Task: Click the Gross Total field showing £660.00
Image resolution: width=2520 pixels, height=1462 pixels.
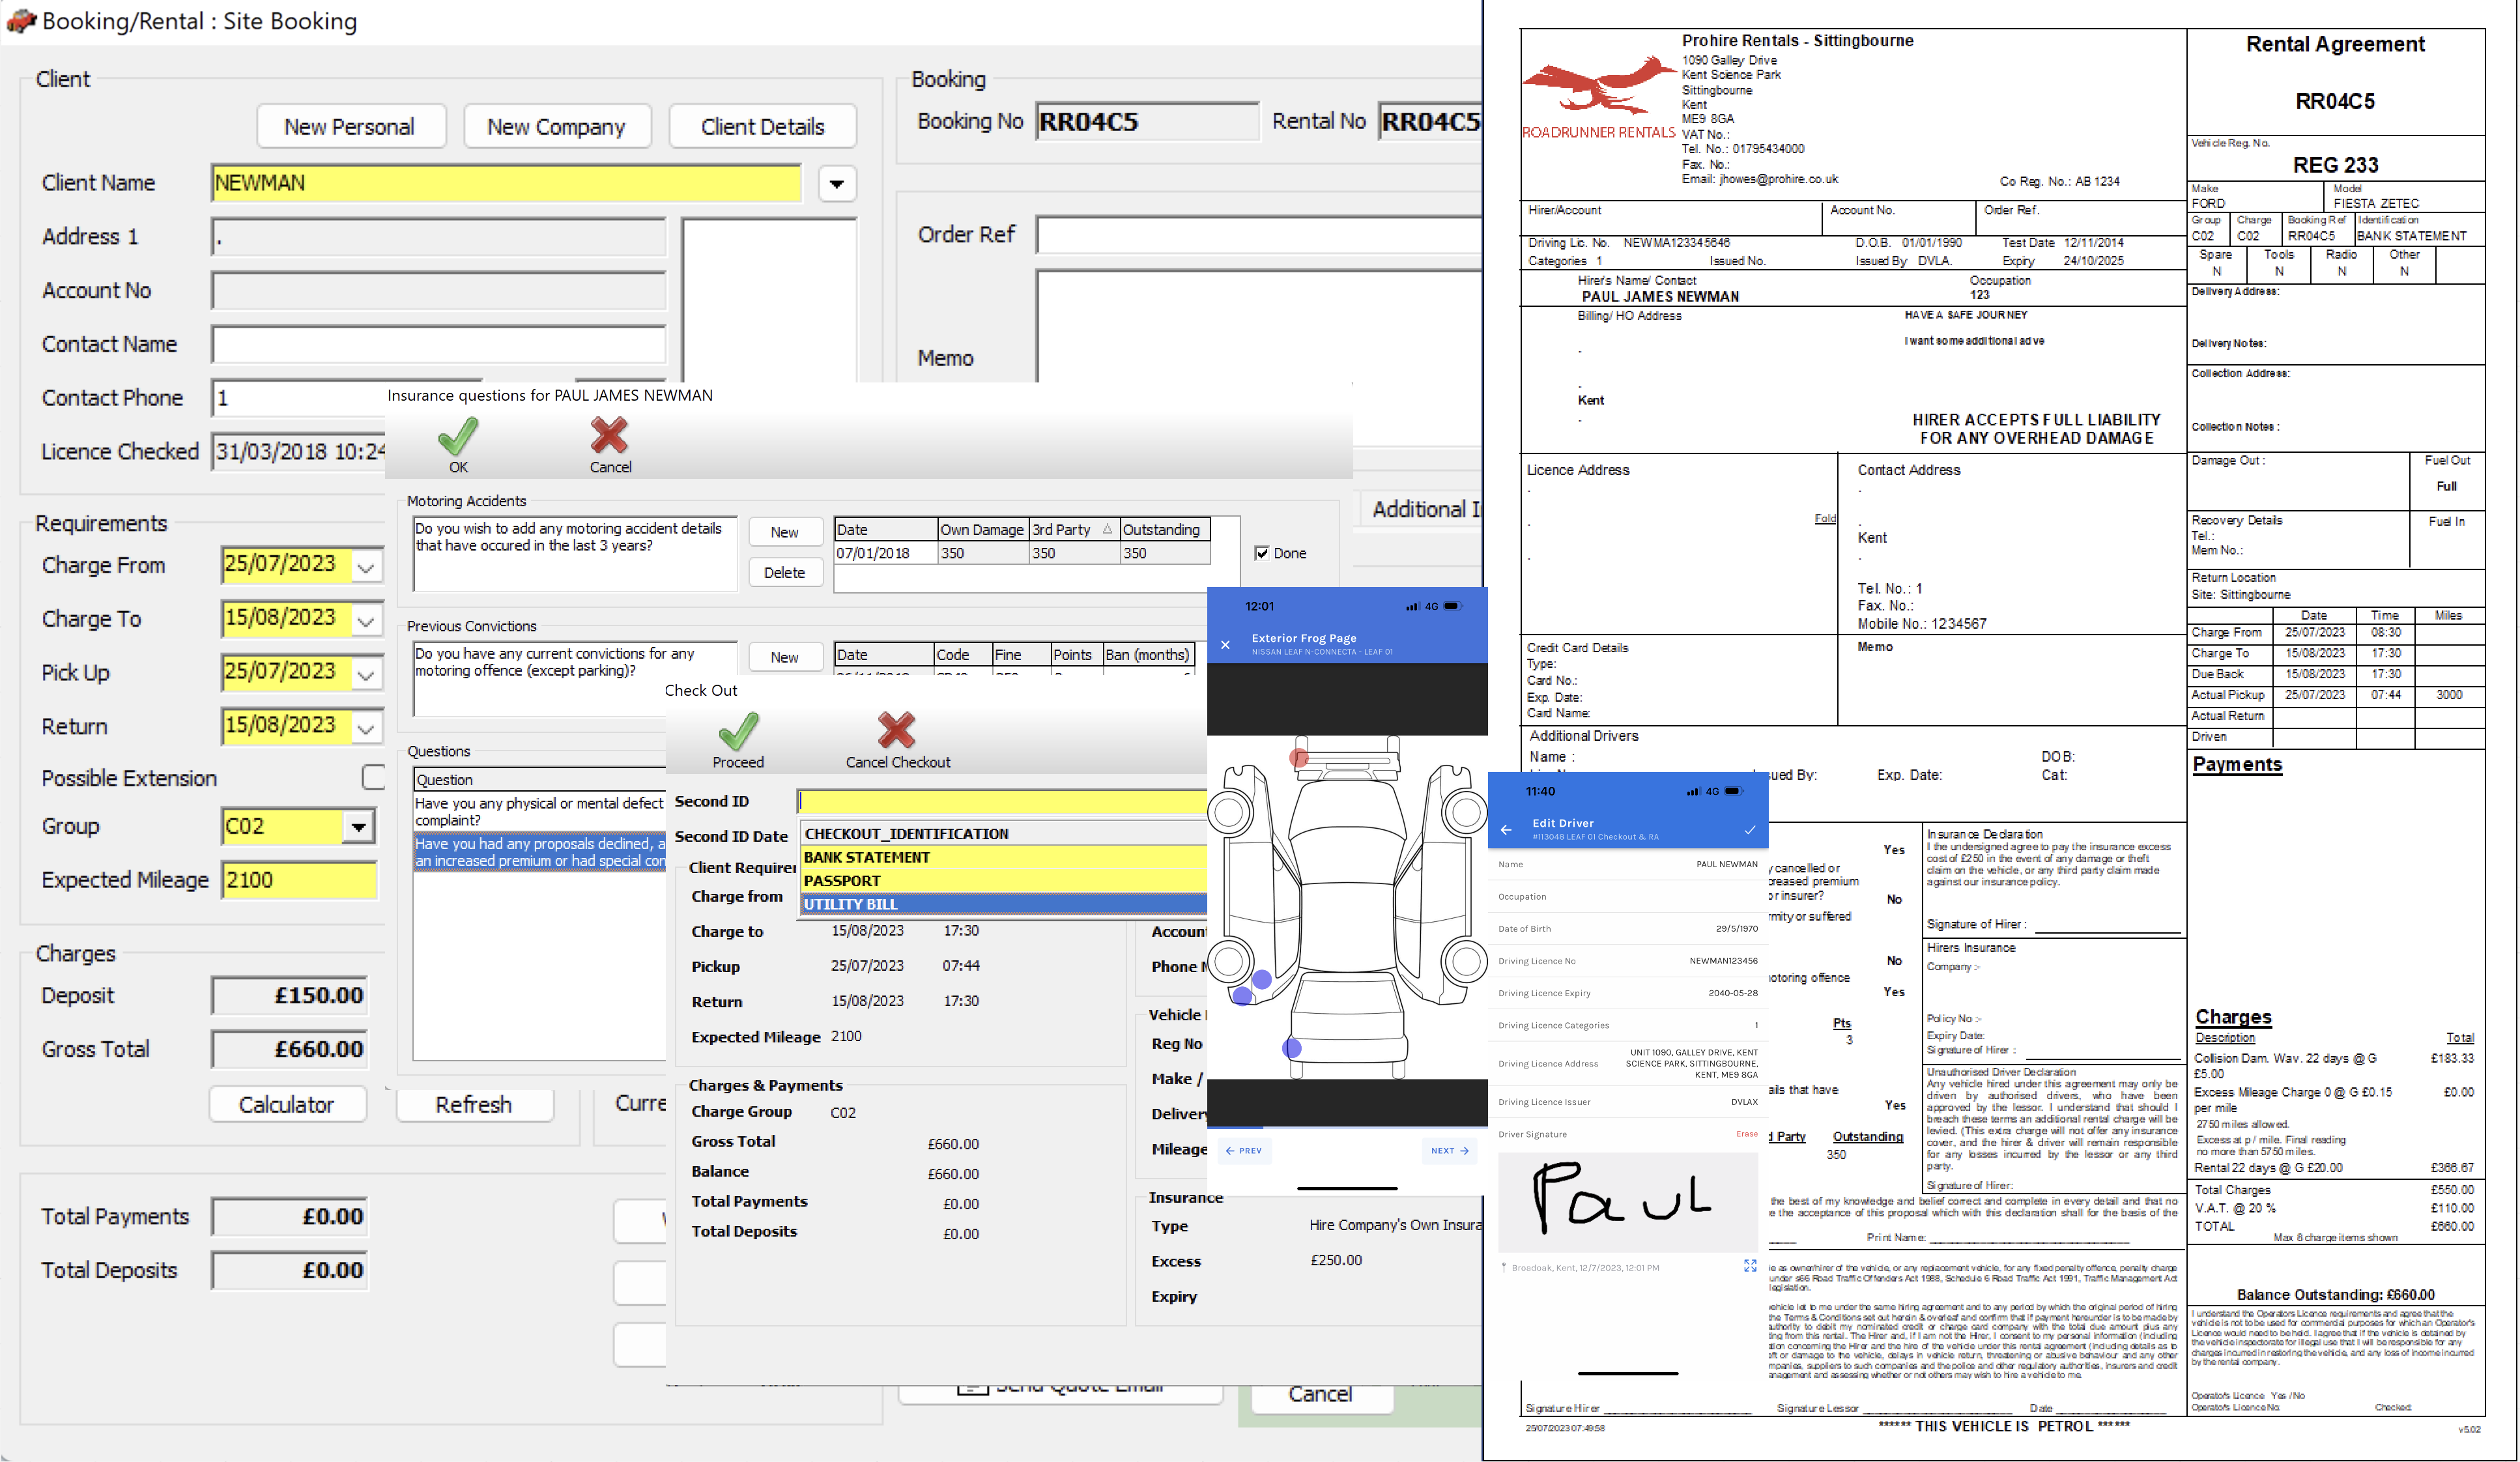Action: point(289,1049)
